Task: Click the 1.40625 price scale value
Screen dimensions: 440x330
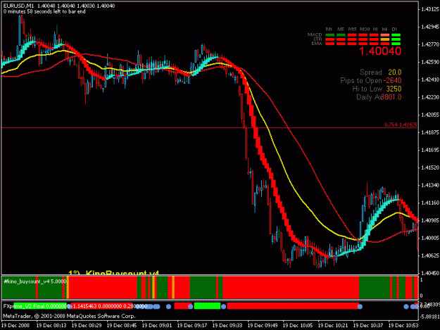Action: [429, 255]
